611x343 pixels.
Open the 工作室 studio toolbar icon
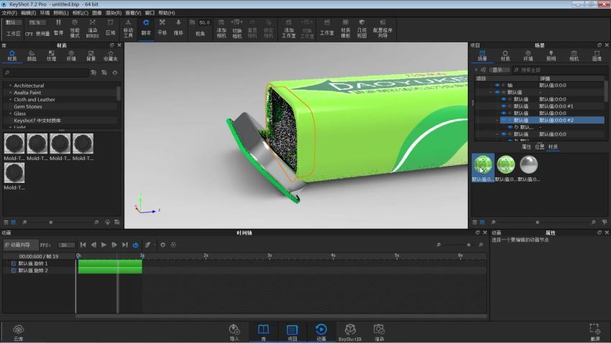pos(326,27)
